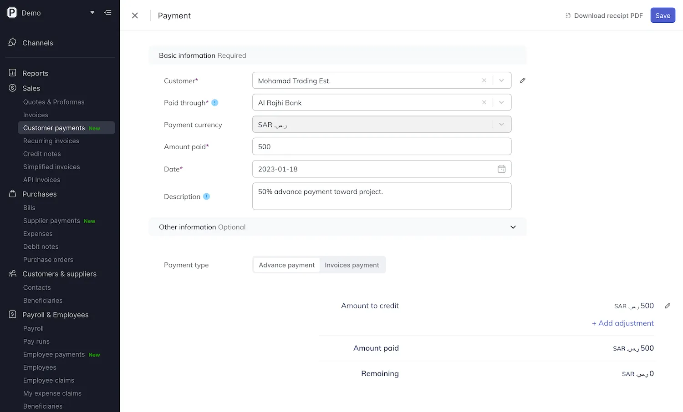
Task: Click the info icon next to Description
Action: (x=206, y=196)
